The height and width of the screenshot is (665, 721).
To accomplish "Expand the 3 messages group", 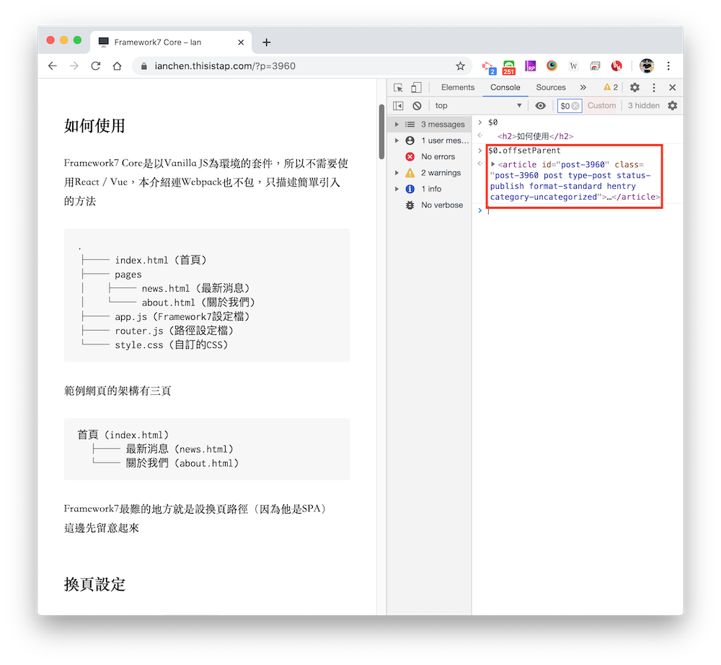I will [397, 125].
